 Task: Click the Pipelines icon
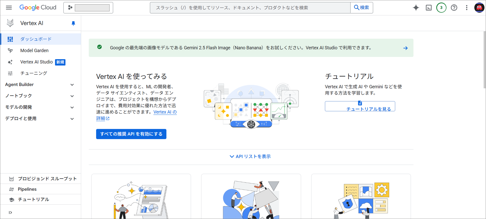coord(11,189)
